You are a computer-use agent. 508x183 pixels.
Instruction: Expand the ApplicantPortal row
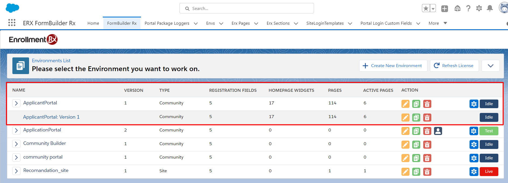pyautogui.click(x=16, y=103)
